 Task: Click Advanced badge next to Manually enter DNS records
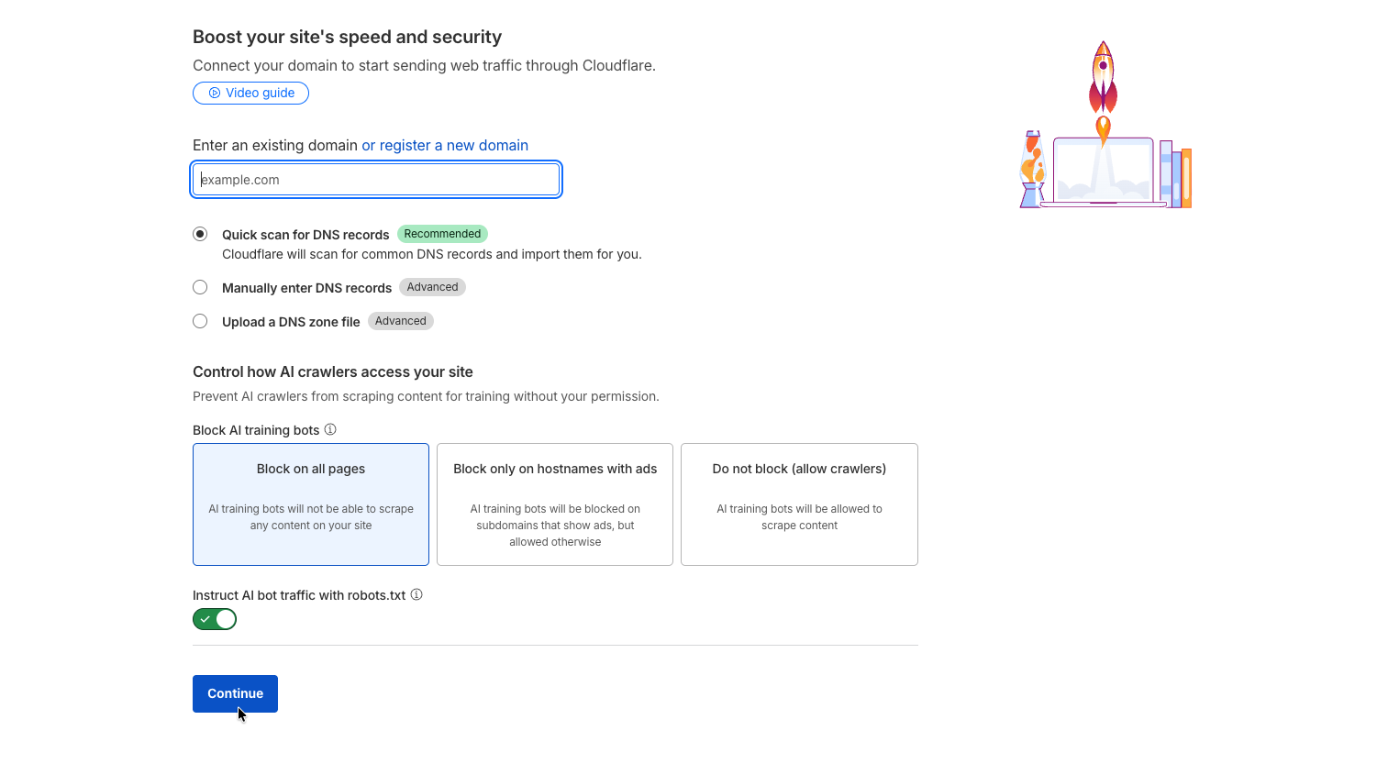coord(432,287)
